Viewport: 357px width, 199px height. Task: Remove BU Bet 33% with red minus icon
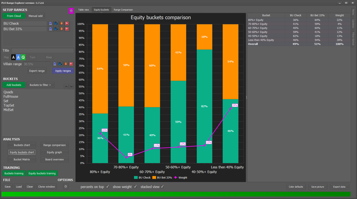tap(67, 29)
